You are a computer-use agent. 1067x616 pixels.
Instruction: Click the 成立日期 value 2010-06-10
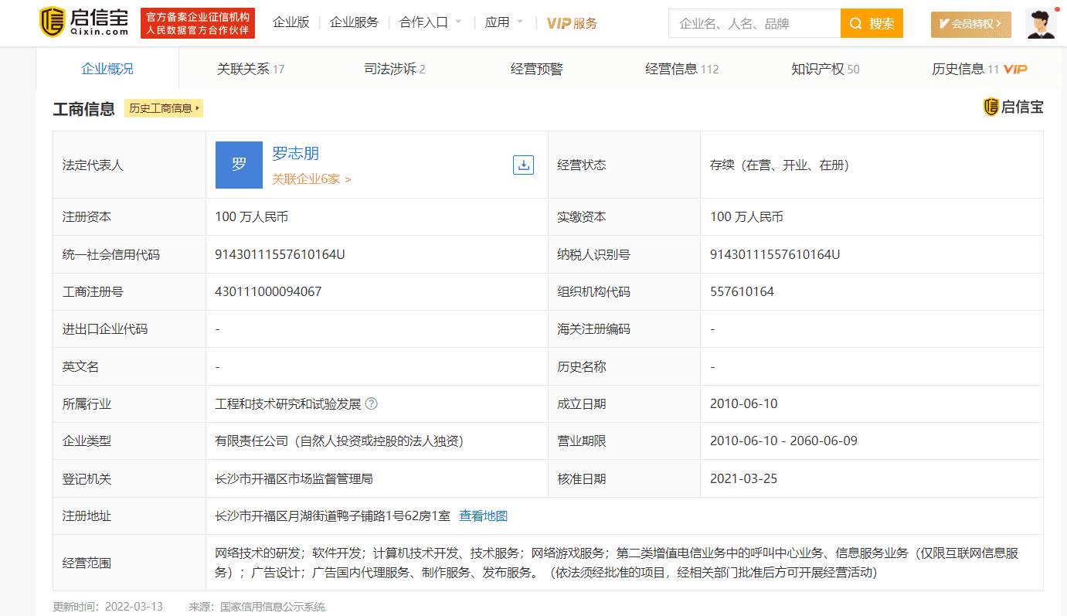point(743,403)
